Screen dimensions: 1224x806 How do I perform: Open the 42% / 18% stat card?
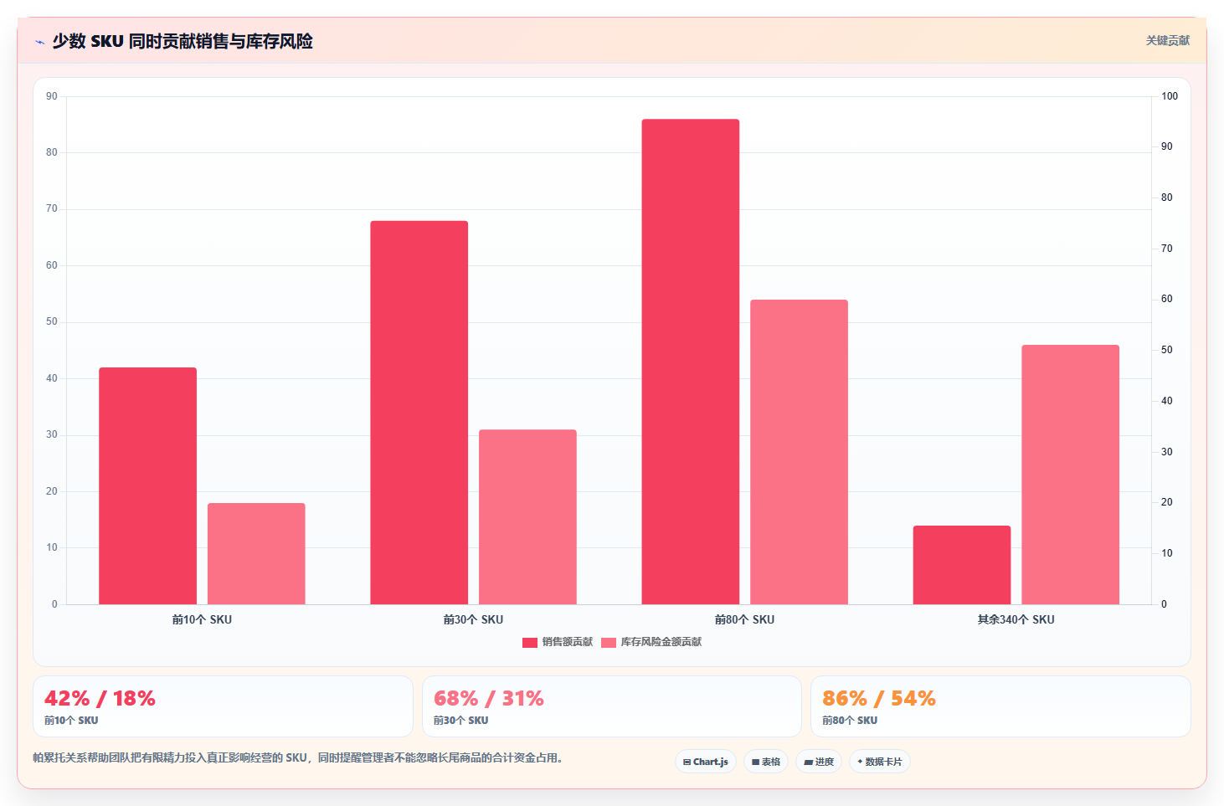(223, 706)
